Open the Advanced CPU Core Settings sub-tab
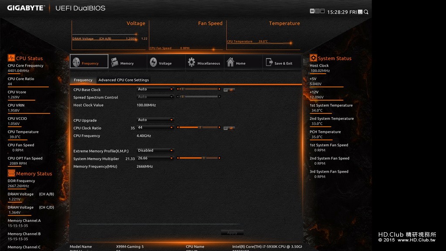446x251 pixels. click(123, 80)
